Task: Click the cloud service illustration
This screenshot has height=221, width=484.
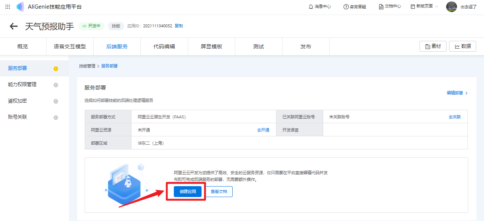Action: [127, 184]
